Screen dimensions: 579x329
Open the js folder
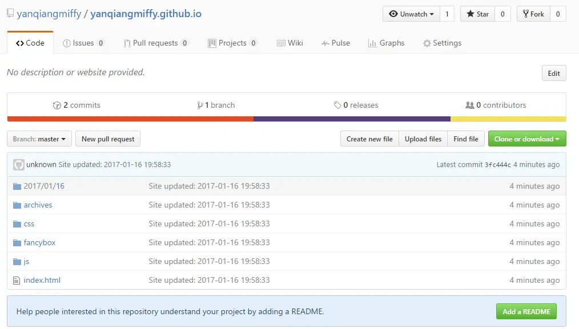26,261
